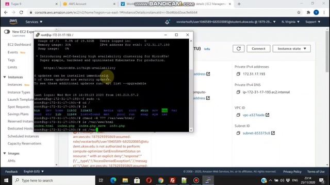Switch to PuTTY on the taskbar
The height and width of the screenshot is (185, 330).
[208, 180]
